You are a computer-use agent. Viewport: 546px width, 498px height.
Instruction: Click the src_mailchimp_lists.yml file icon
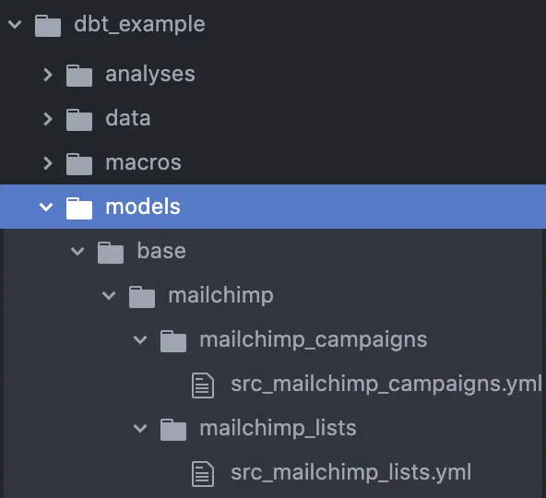click(203, 474)
